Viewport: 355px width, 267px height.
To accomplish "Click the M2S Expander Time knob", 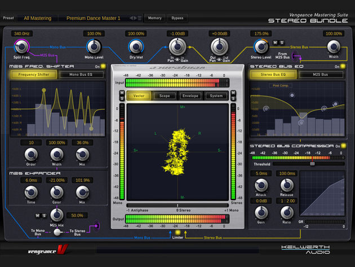I will [31, 192].
